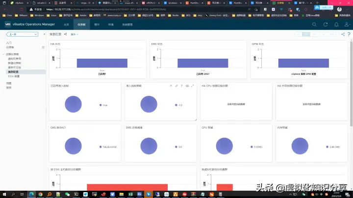
Task: Open the 系统管理 top menu tab
Action: [x=127, y=24]
